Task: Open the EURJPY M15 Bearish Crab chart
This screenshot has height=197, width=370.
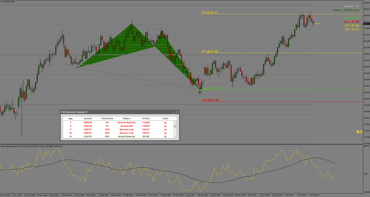Action: click(x=165, y=133)
